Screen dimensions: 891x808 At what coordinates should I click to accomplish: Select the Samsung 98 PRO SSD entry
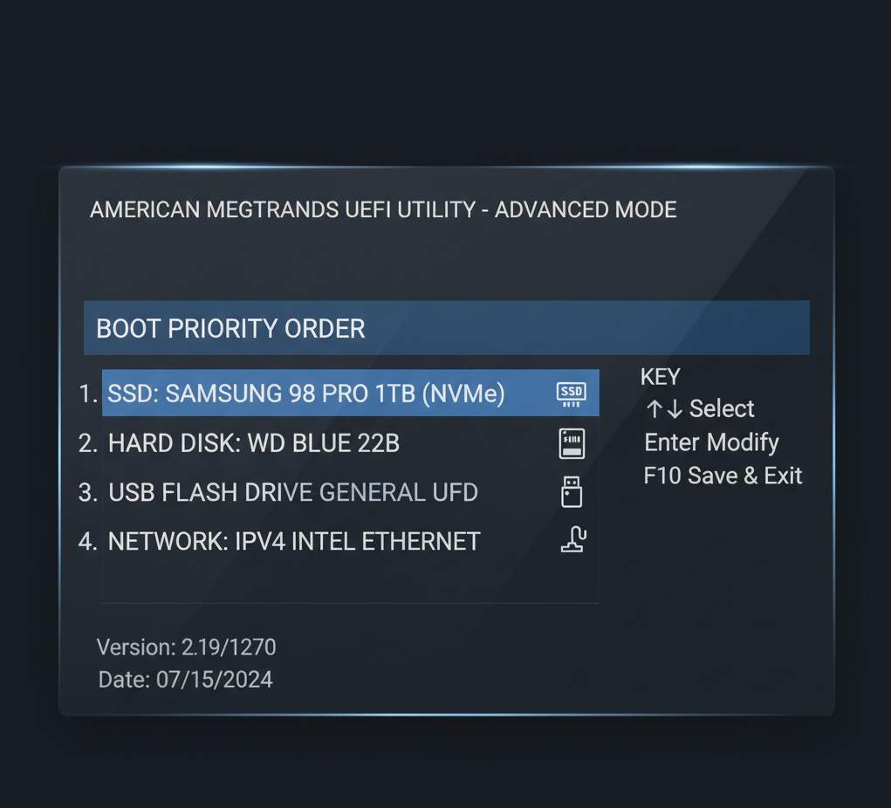[x=351, y=393]
